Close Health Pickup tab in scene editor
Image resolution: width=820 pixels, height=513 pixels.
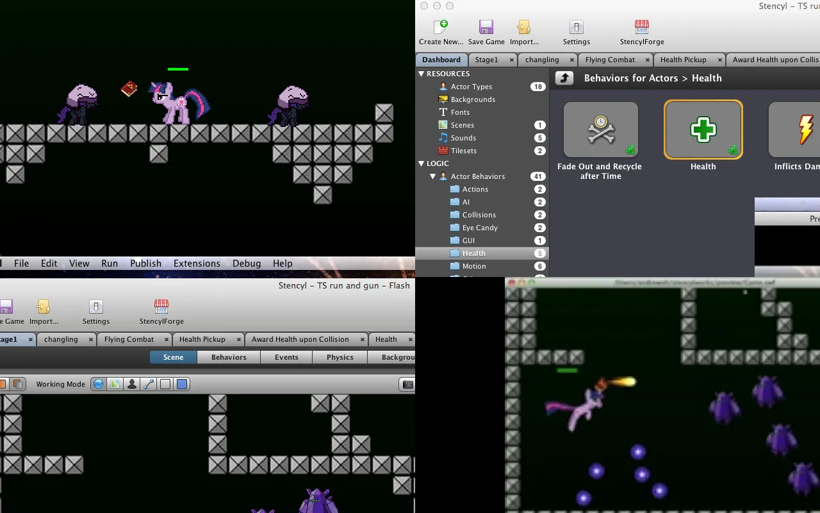[239, 339]
